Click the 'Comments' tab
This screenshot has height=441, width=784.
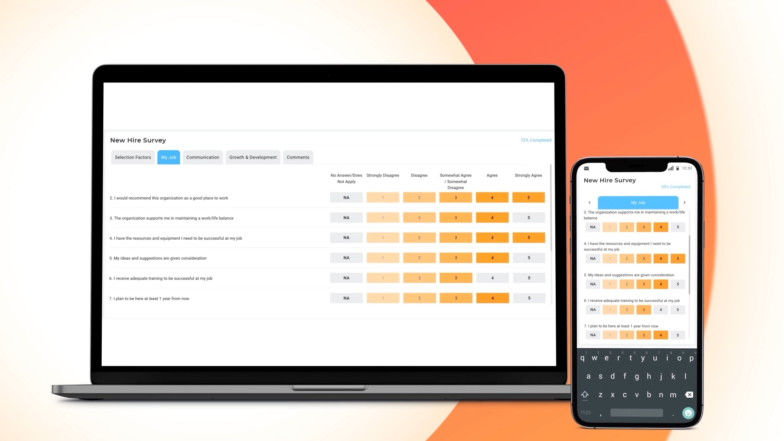point(298,157)
